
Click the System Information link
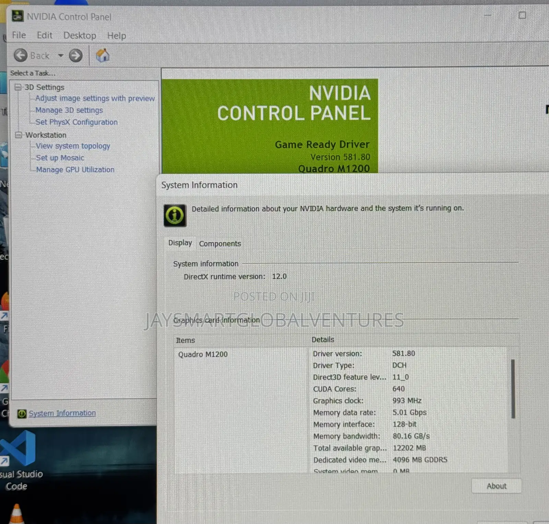(x=62, y=413)
